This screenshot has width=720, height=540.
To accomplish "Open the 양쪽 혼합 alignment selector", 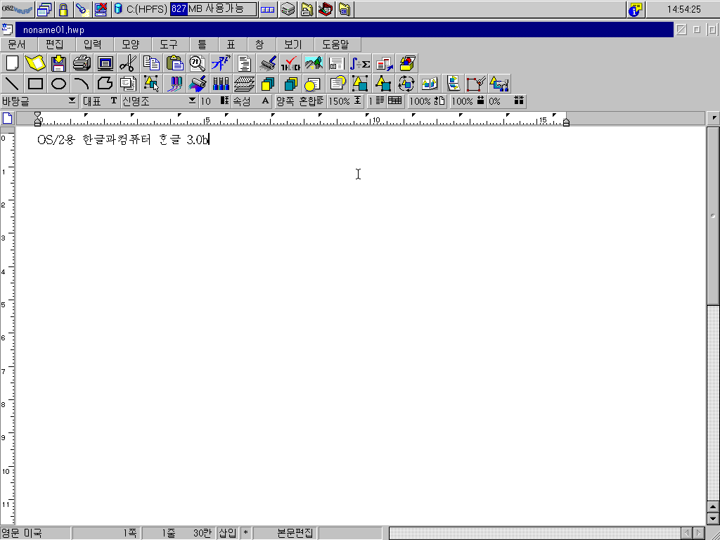I will click(300, 101).
